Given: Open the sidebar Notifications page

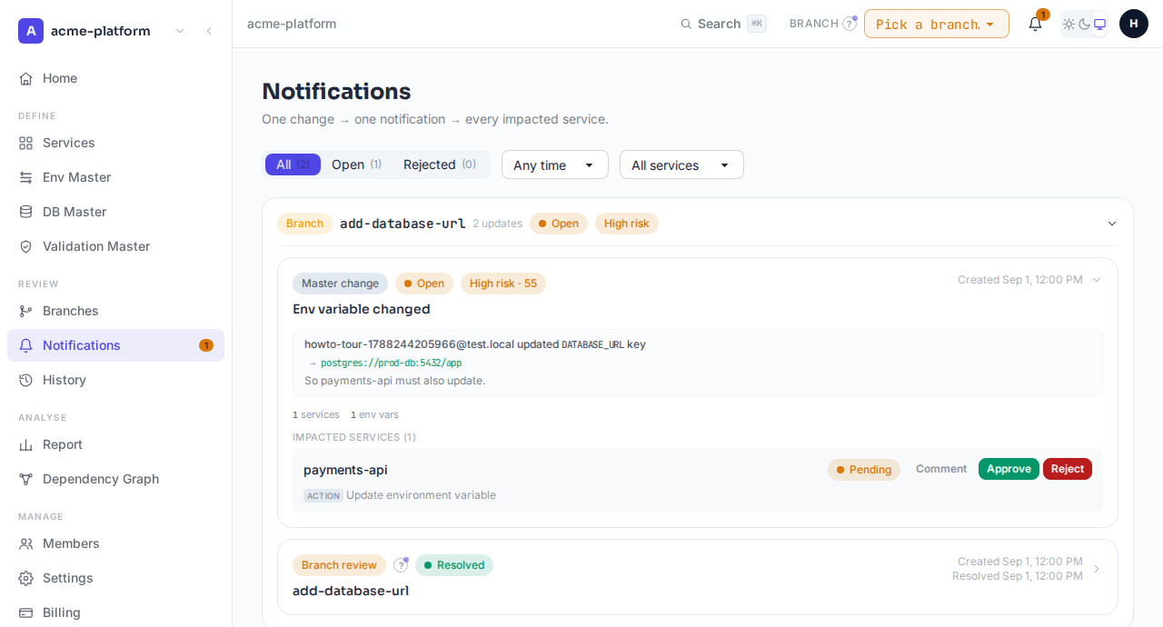Looking at the screenshot, I should (115, 345).
